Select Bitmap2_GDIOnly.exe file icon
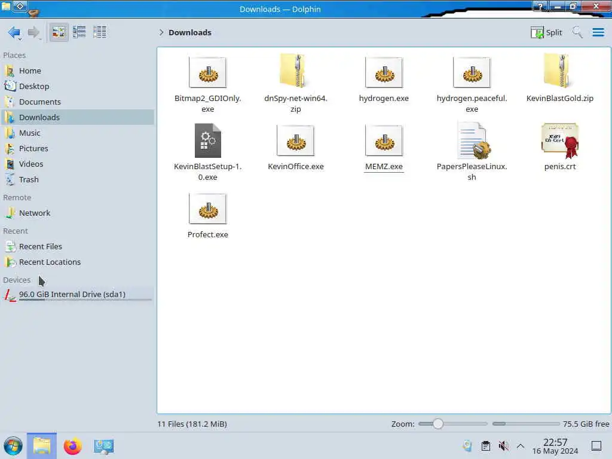612x459 pixels. click(207, 72)
